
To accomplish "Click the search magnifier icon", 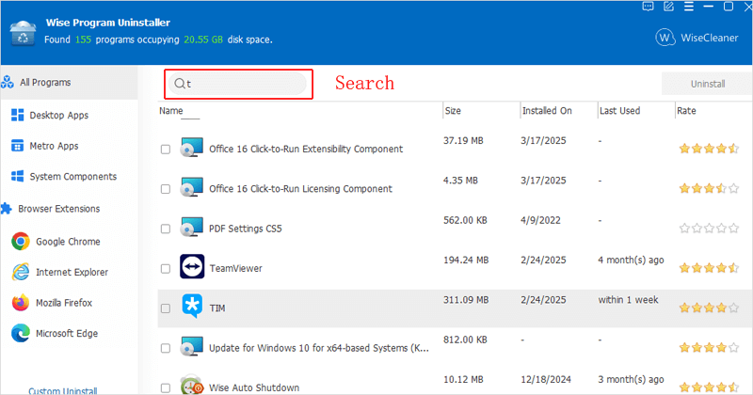I will [x=180, y=84].
